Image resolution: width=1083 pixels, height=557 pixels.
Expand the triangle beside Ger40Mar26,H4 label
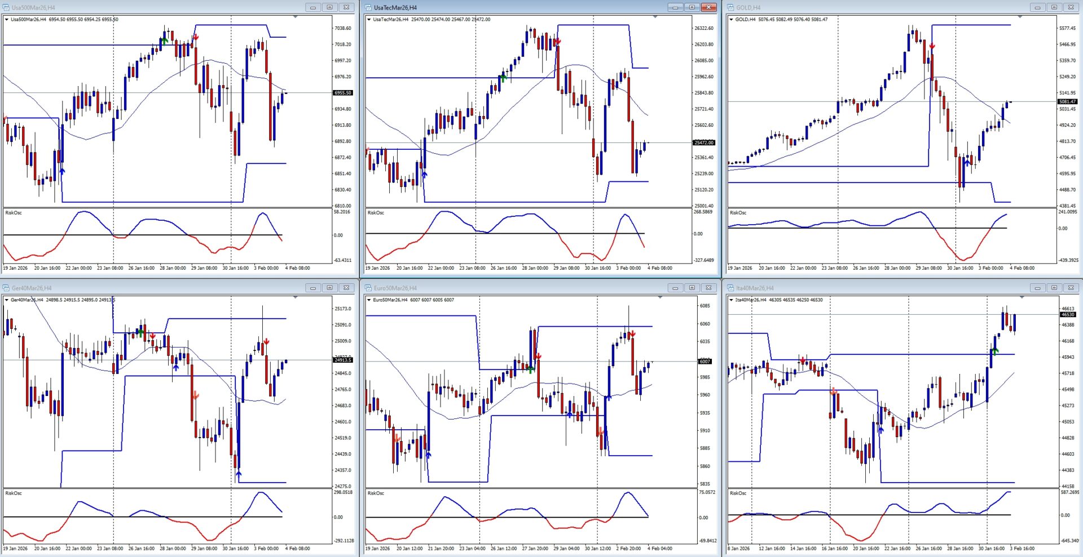[6, 300]
